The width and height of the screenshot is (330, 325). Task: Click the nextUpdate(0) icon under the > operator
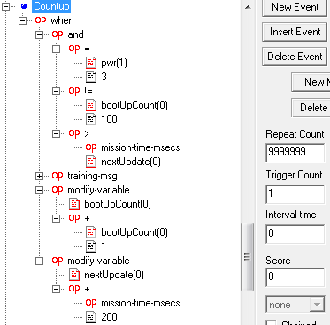[91, 162]
